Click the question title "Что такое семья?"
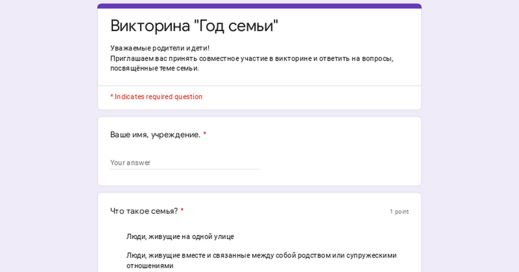 coord(143,211)
